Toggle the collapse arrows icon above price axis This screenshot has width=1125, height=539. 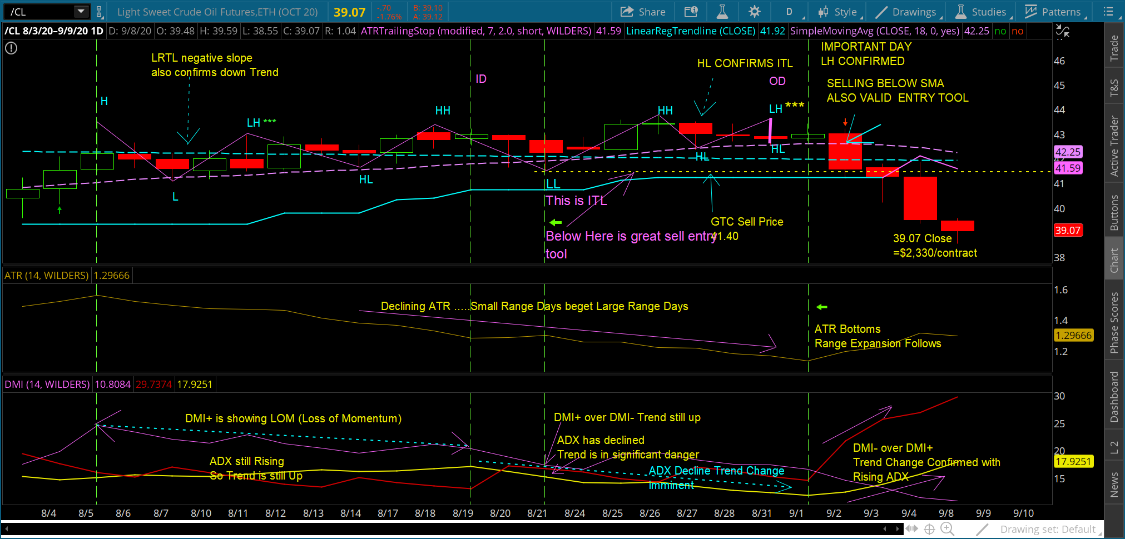coord(1062,32)
